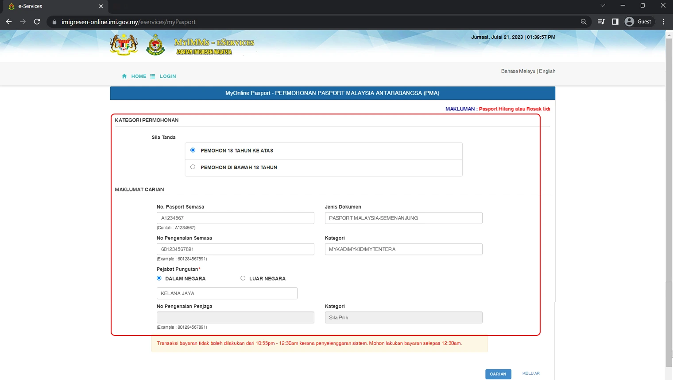This screenshot has width=673, height=380.
Task: Click the payment transaction warning message
Action: pos(309,343)
